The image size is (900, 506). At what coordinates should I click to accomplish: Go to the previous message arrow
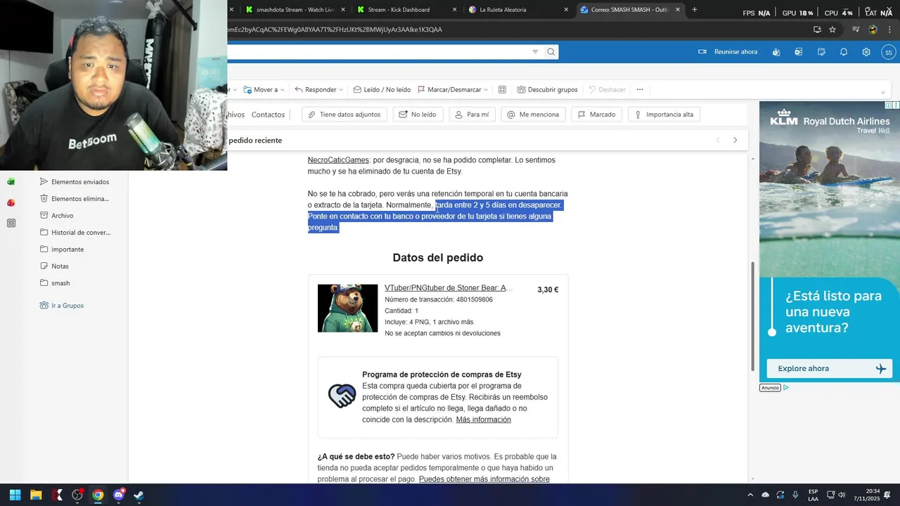click(718, 141)
